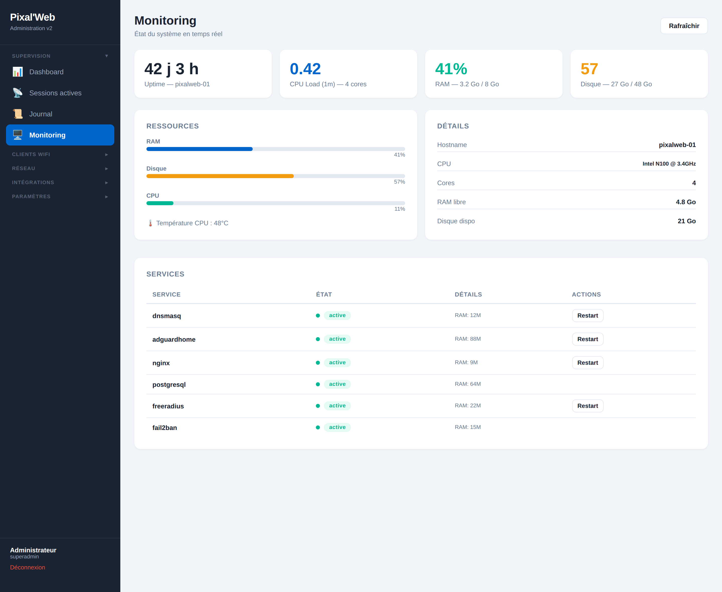
Task: Click the RAM: 88M detail cell
Action: point(468,339)
